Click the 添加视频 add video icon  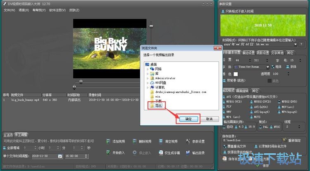pos(108,141)
